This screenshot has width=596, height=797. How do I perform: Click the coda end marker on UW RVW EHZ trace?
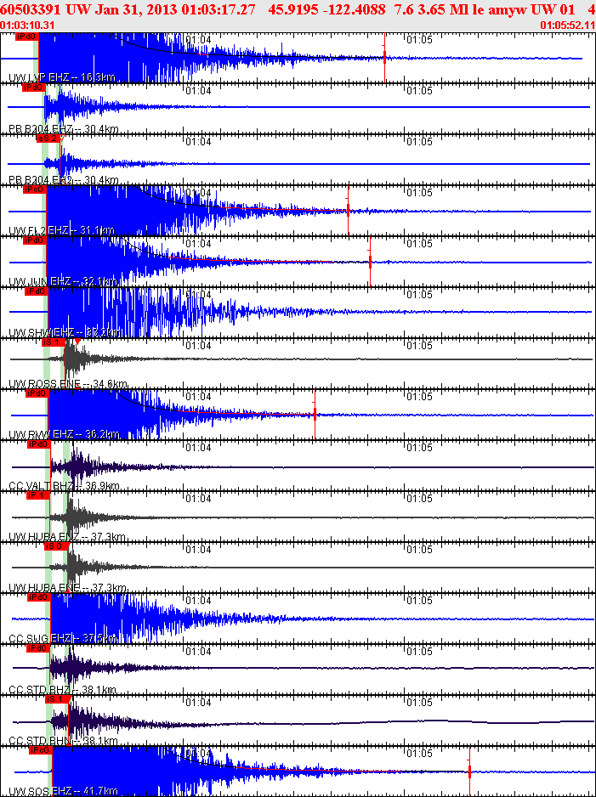315,414
